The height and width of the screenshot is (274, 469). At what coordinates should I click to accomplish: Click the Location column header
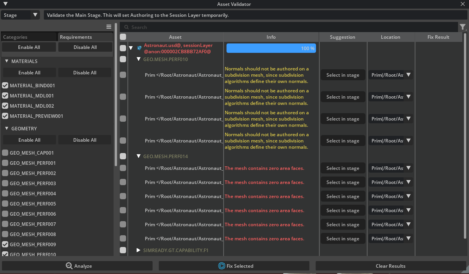[391, 37]
